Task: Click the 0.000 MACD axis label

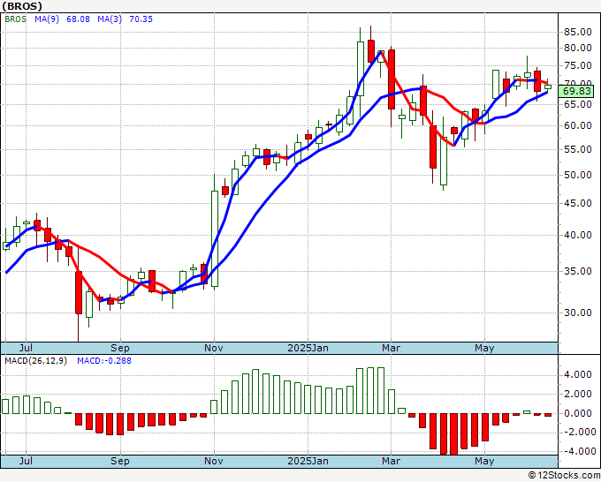Action: (580, 413)
